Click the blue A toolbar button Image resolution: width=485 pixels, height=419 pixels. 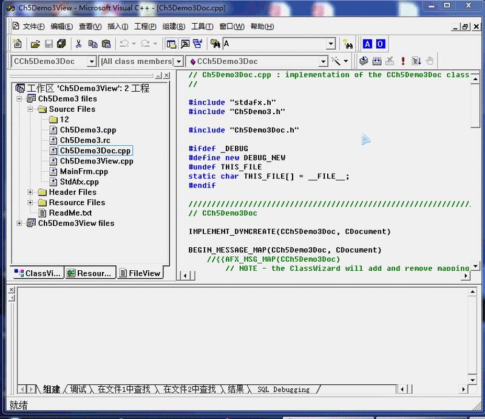(367, 44)
